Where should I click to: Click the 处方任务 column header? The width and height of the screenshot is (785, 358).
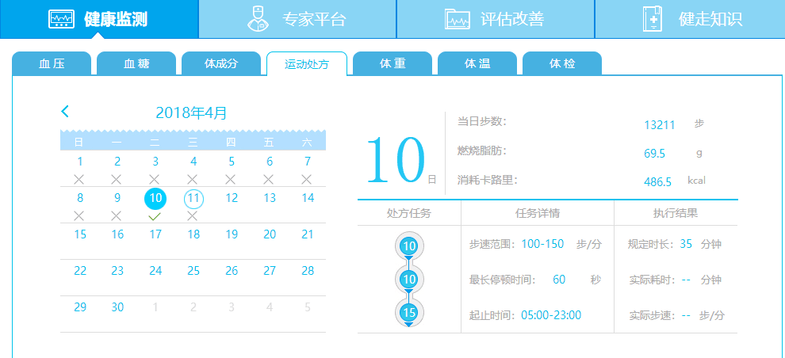tap(409, 213)
